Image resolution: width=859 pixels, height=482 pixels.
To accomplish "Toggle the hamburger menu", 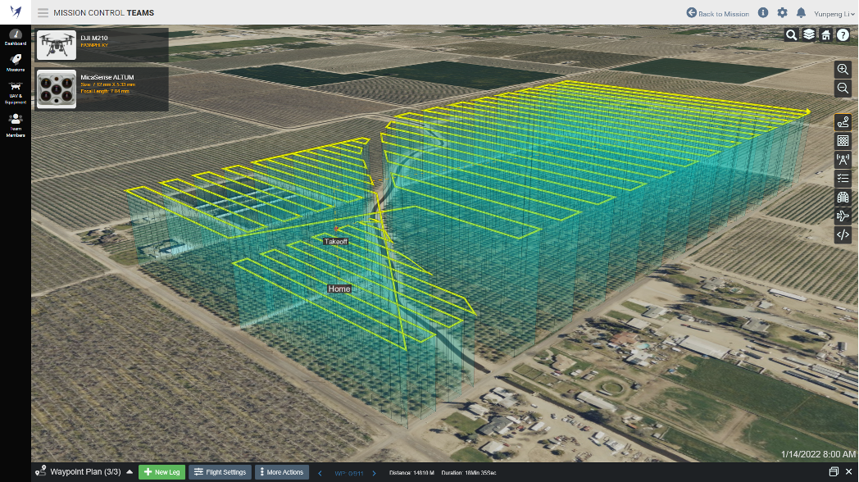I will click(43, 12).
